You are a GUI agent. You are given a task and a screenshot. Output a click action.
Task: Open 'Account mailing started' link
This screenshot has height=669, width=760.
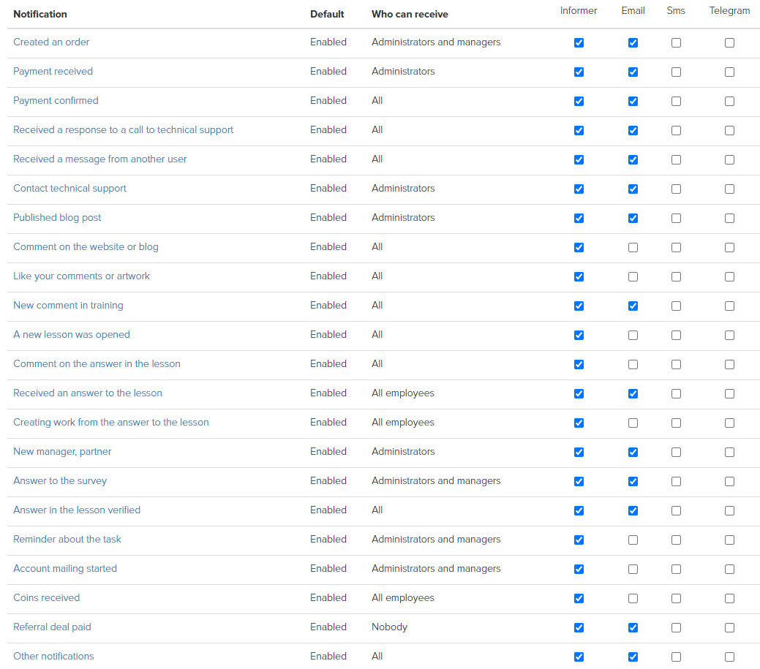click(x=65, y=568)
